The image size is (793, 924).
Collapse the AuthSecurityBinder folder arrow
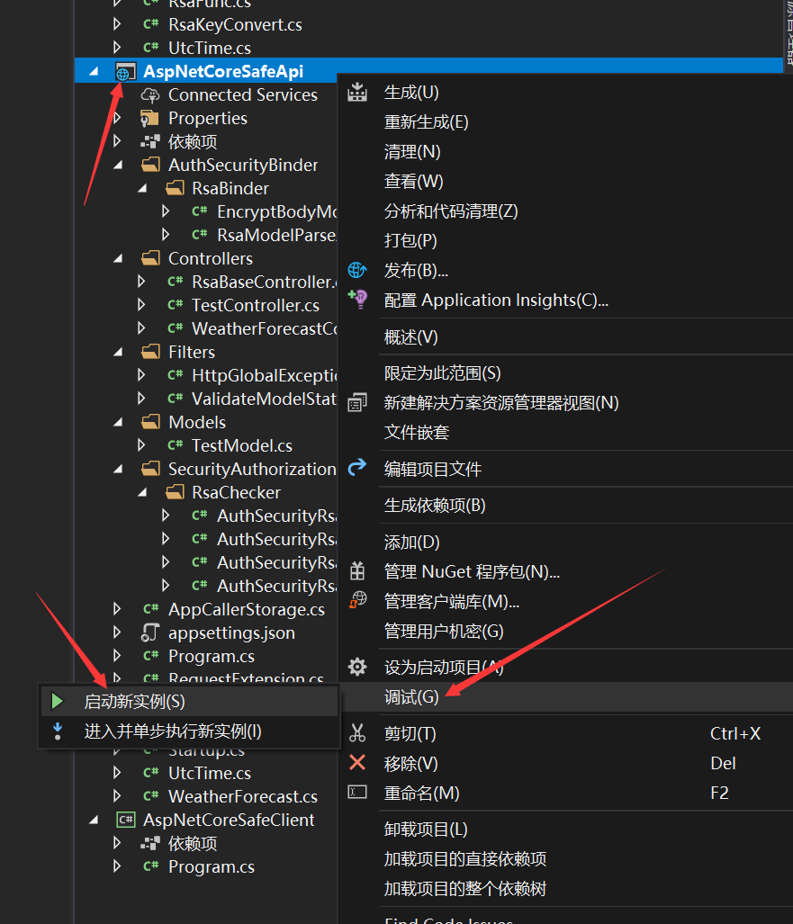click(x=118, y=166)
